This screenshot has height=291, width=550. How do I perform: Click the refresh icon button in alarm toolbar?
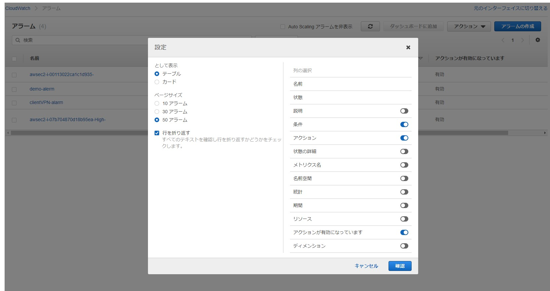(x=370, y=26)
